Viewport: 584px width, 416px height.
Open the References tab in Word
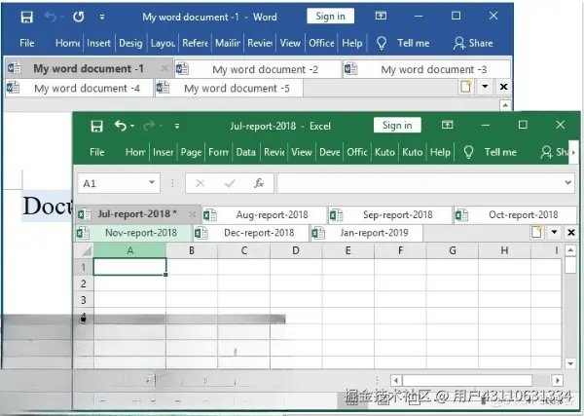tap(195, 43)
